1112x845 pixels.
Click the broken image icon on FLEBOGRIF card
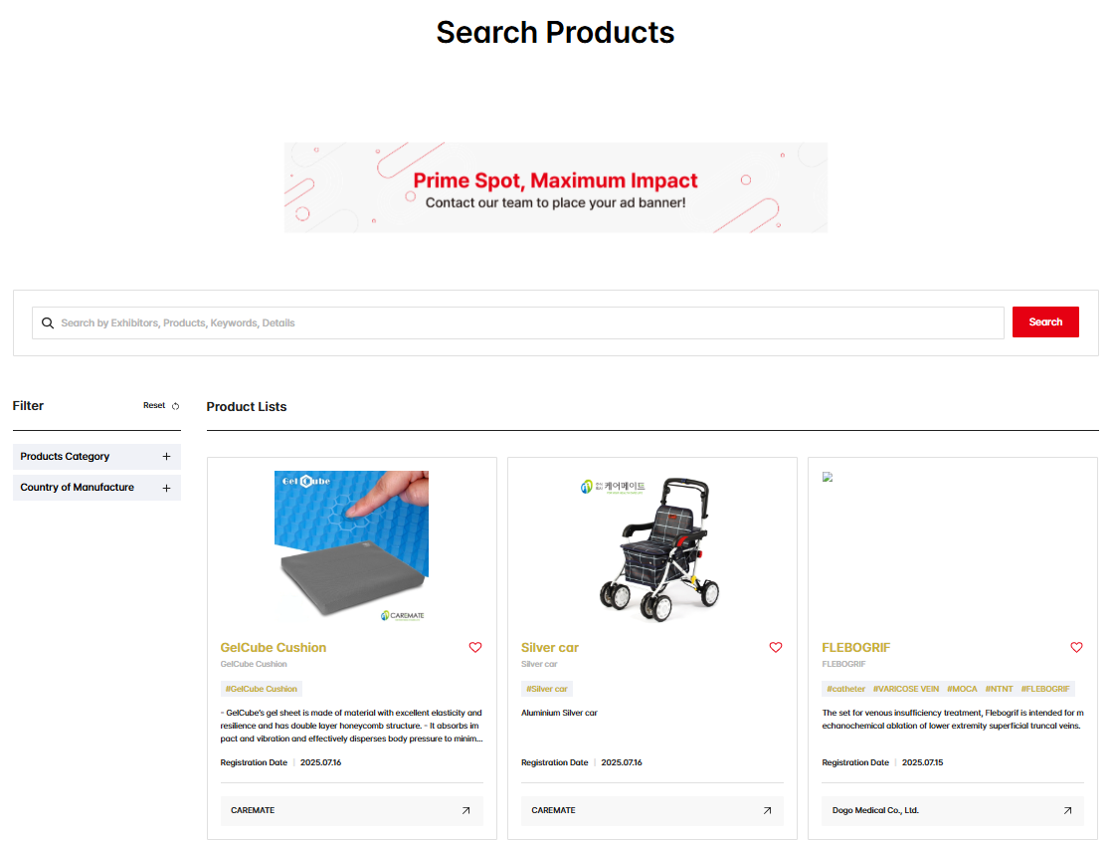(x=827, y=477)
